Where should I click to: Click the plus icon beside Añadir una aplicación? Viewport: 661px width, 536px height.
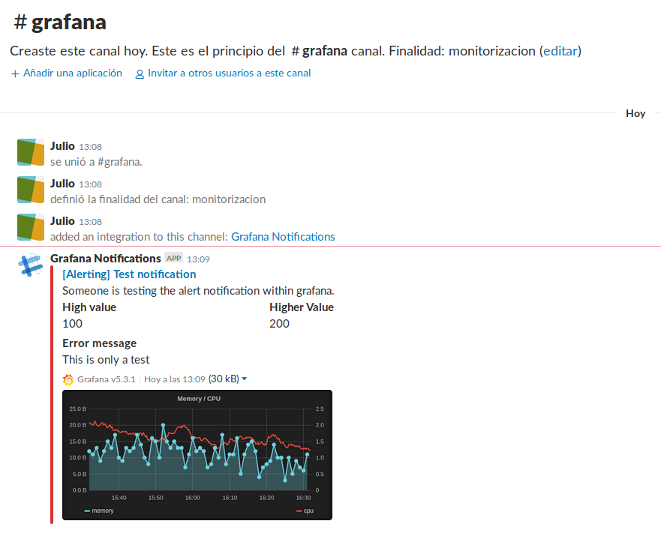pyautogui.click(x=15, y=73)
